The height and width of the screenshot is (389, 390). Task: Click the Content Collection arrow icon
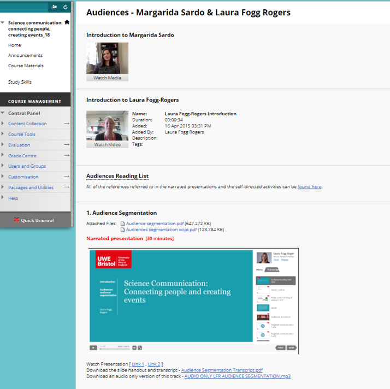point(67,123)
